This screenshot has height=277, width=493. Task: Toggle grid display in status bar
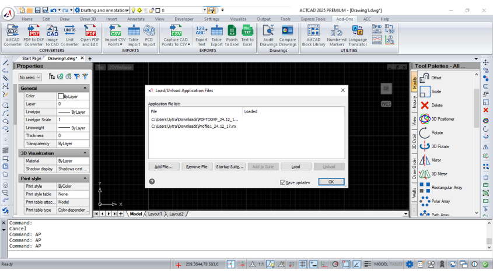click(302, 264)
